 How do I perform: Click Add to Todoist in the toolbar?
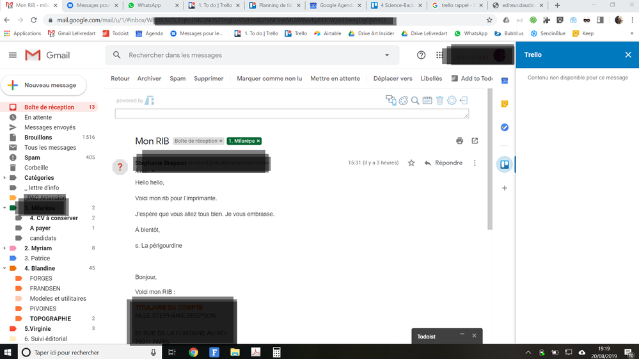472,79
